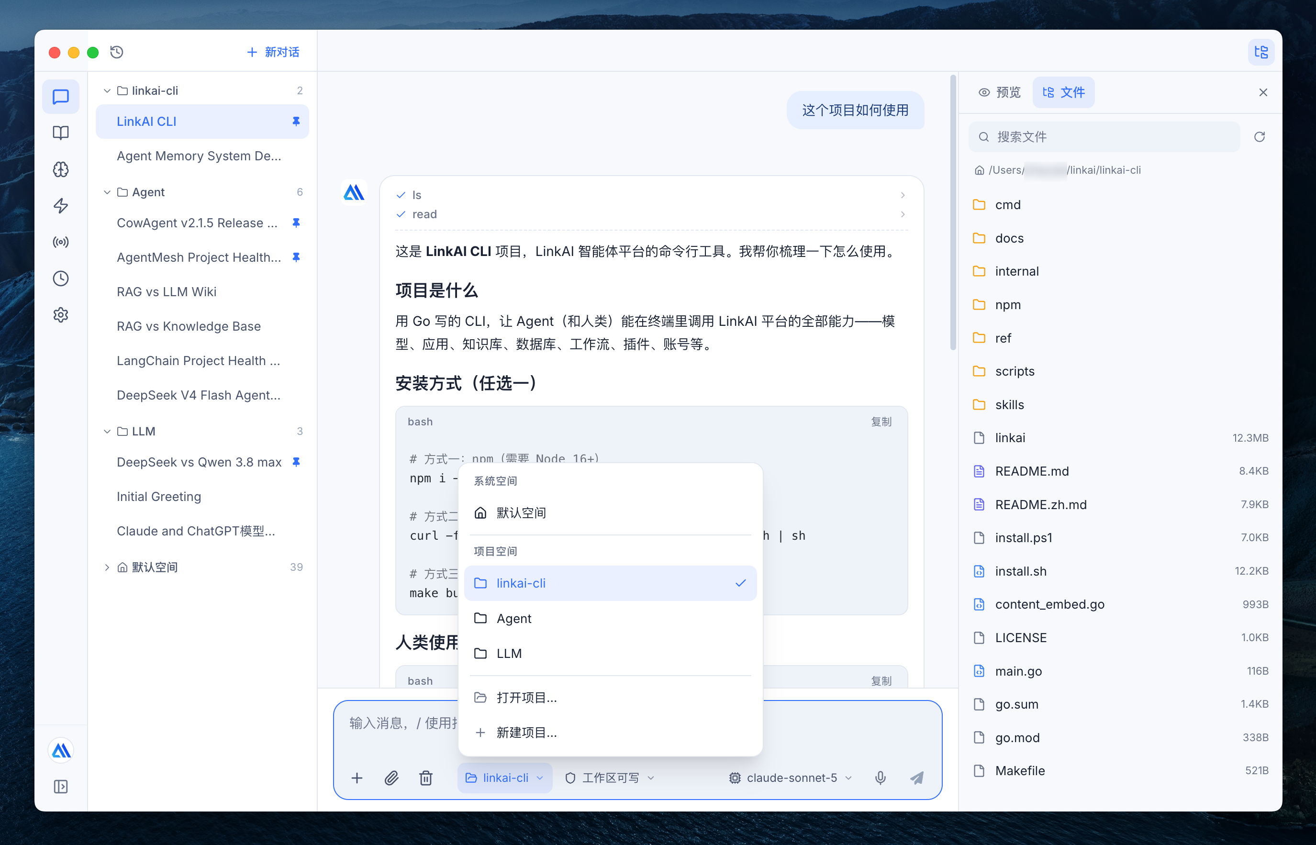Expand the 默认空间 group in sidebar
The image size is (1316, 845).
107,567
